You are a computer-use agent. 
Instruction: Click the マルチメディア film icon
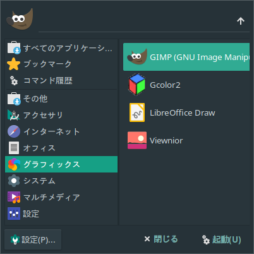click(x=14, y=197)
